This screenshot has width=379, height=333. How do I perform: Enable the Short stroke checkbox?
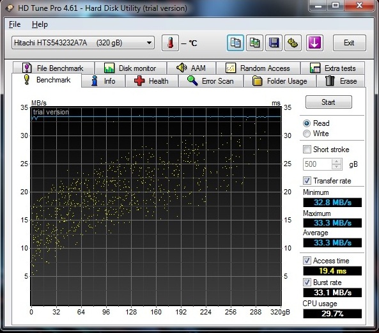tap(307, 150)
